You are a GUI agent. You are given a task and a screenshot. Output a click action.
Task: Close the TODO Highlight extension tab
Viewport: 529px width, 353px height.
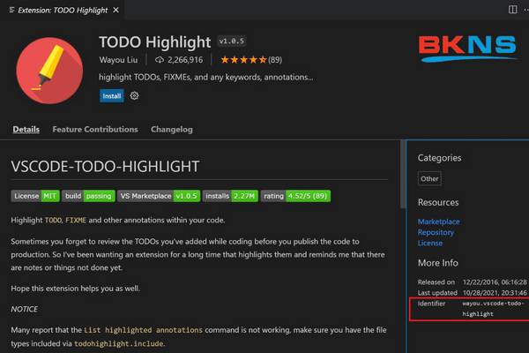116,10
